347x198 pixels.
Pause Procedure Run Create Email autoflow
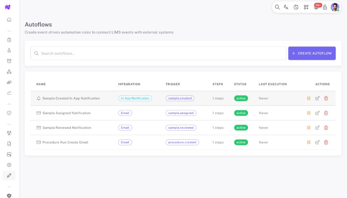point(309,142)
